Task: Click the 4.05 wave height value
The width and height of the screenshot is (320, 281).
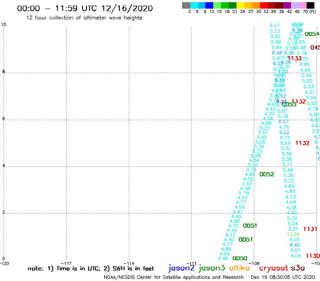Action: point(294,239)
